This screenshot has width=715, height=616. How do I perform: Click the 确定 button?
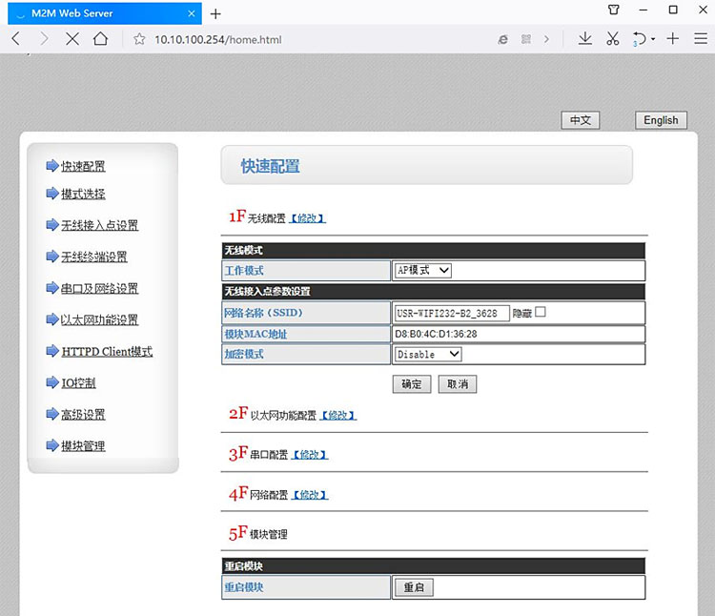(411, 384)
